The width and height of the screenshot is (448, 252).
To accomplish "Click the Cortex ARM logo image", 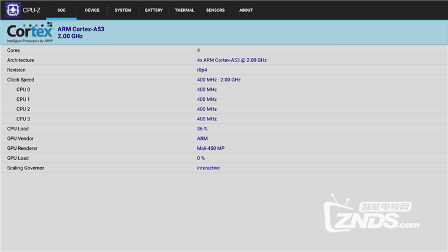I will pyautogui.click(x=30, y=32).
